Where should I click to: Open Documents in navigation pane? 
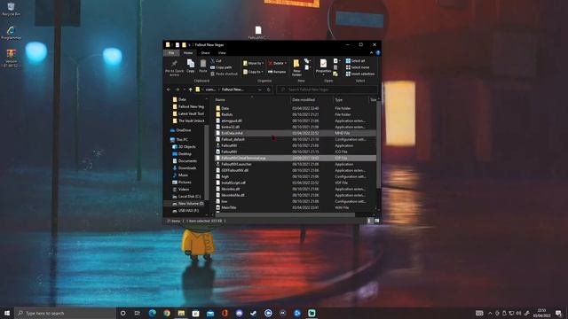(x=185, y=161)
